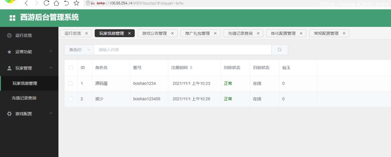Click the 注册时间 column header label
Screen dimensions: 391x157
click(x=179, y=68)
